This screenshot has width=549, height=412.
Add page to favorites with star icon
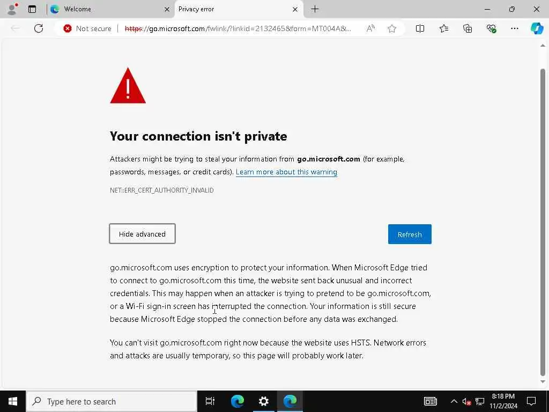click(x=392, y=28)
